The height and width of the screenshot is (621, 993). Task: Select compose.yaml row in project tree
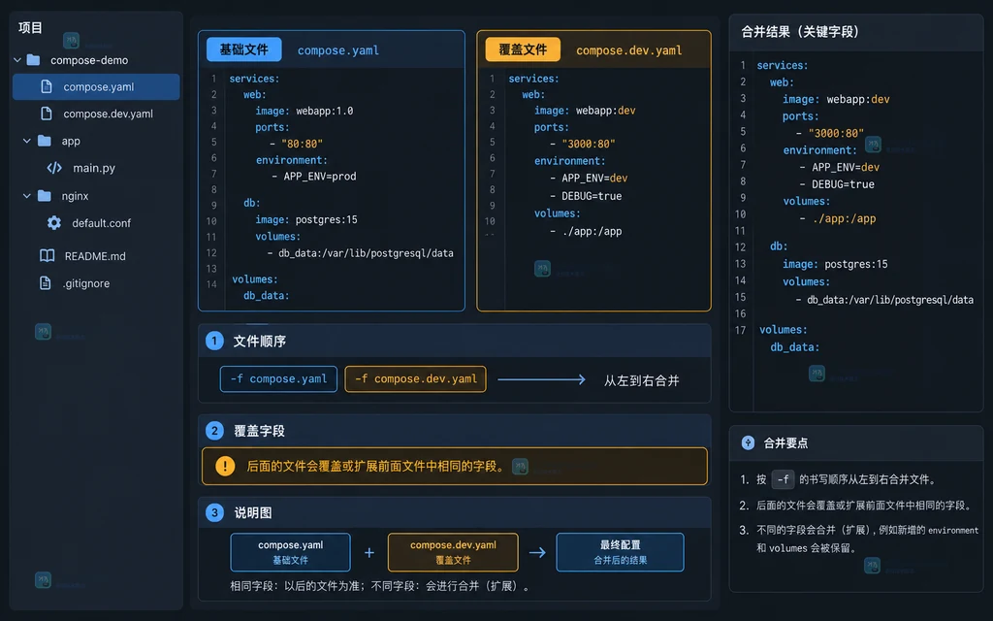[96, 86]
